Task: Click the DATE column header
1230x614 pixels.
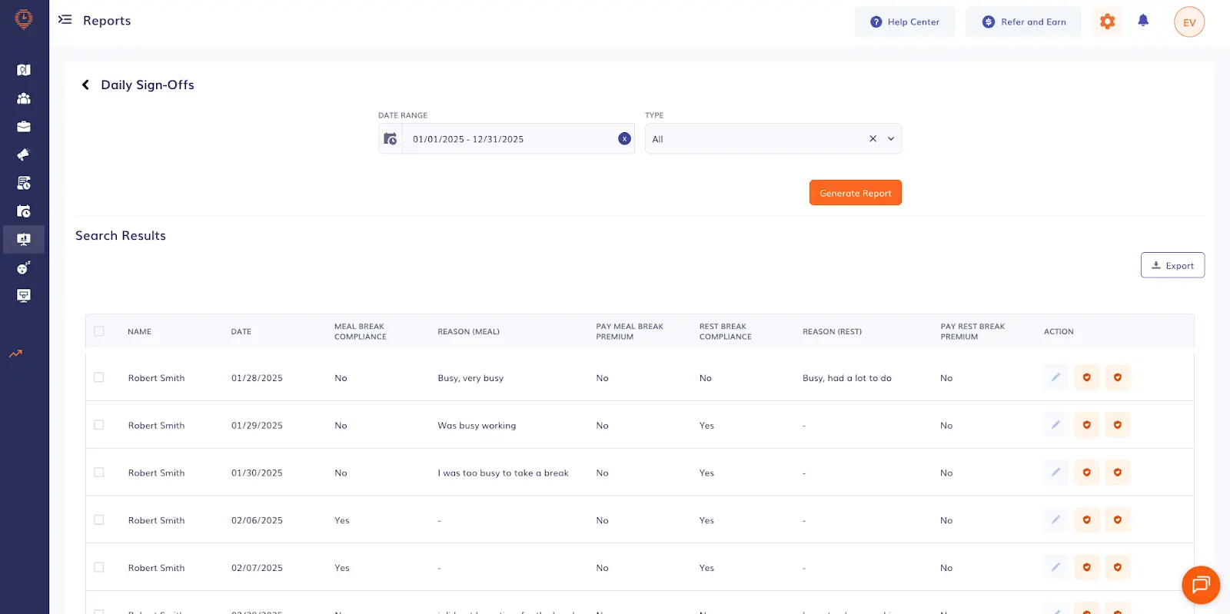Action: tap(241, 332)
